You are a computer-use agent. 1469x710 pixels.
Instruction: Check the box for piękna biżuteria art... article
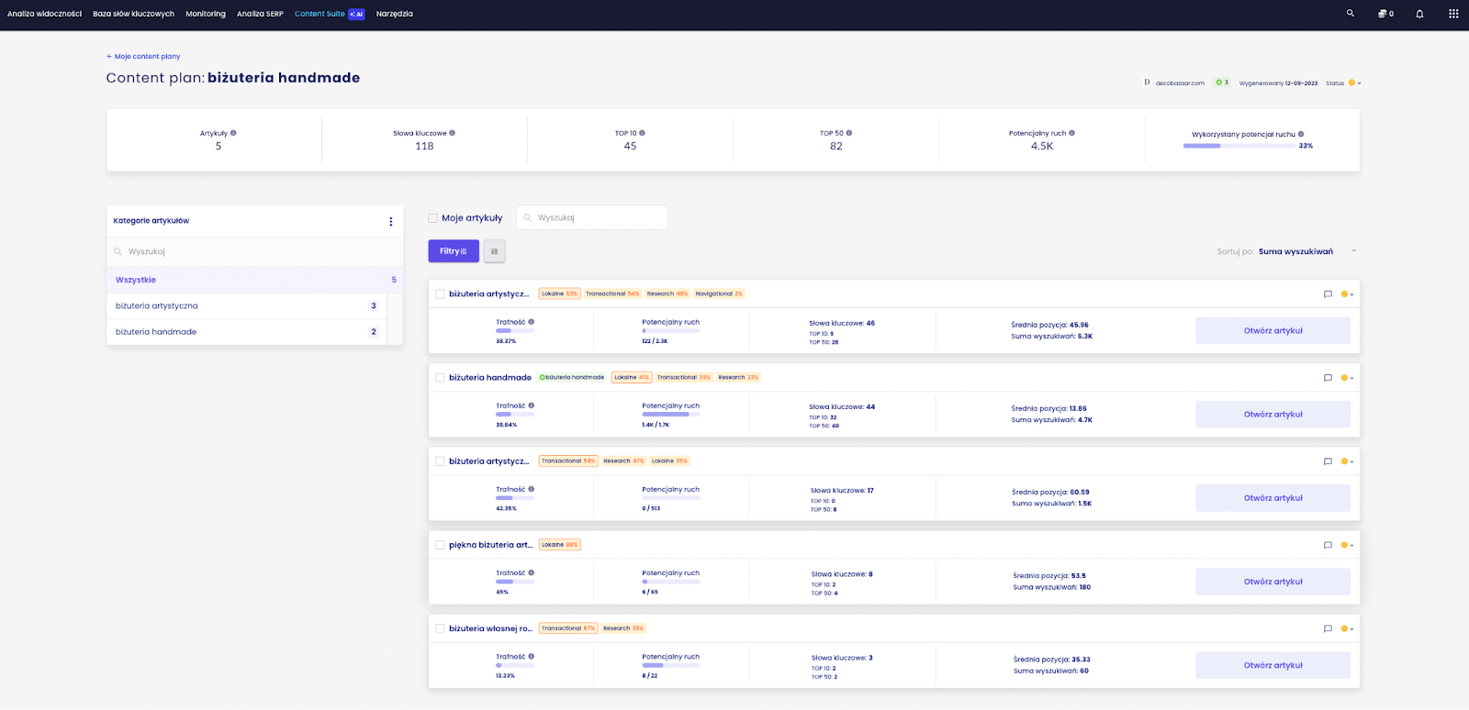pyautogui.click(x=440, y=545)
